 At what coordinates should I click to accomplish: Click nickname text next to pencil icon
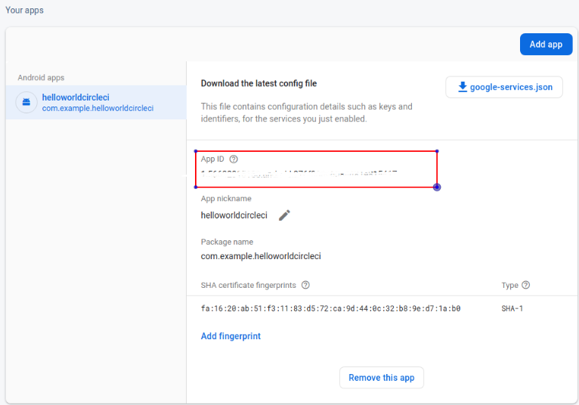234,215
